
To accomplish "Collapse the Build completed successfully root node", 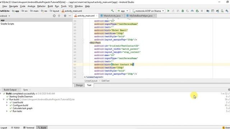I will coord(1,94).
